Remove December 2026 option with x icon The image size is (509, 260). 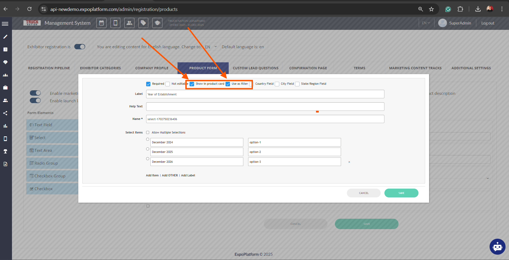[349, 162]
